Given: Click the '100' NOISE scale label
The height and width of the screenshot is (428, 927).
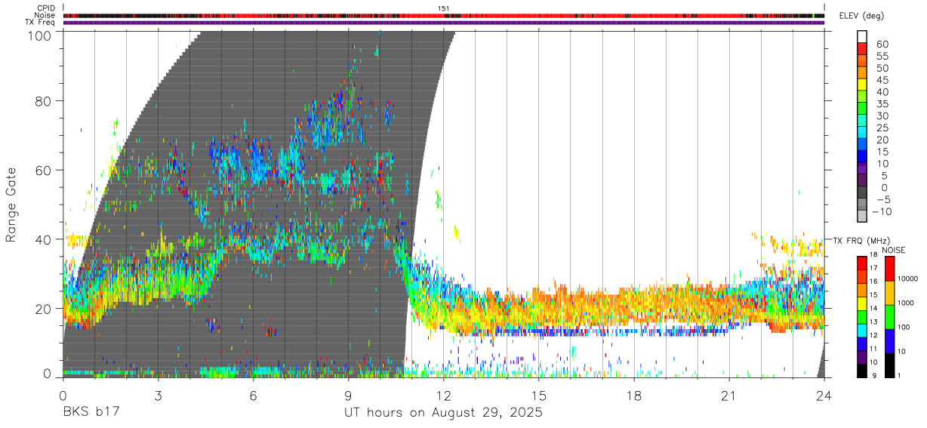Looking at the screenshot, I should 904,328.
